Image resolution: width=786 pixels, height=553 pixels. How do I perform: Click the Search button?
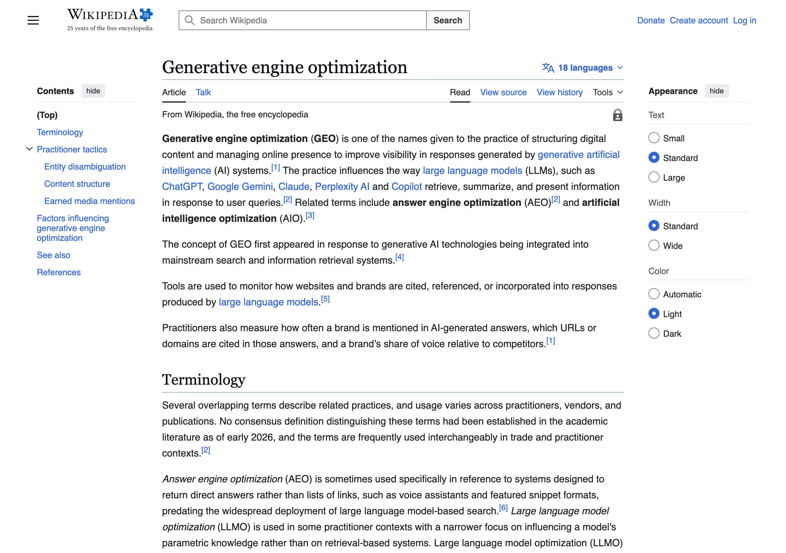click(447, 20)
